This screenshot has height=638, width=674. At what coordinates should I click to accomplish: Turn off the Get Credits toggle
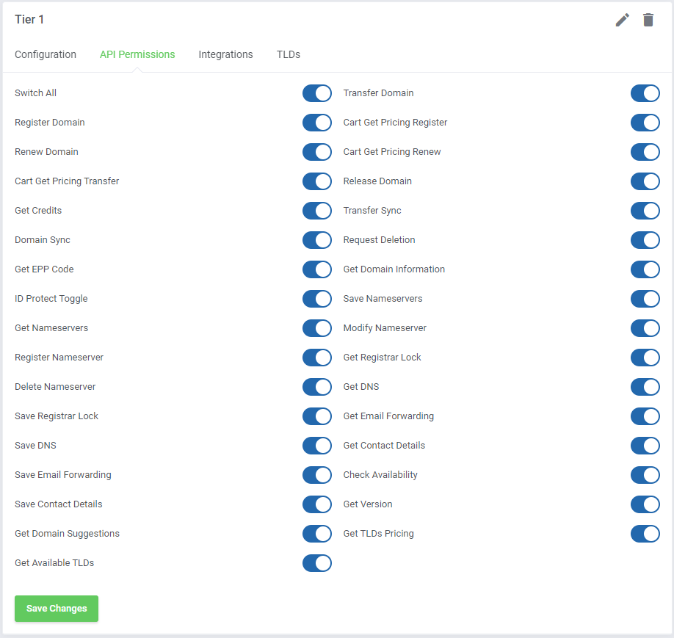point(316,211)
